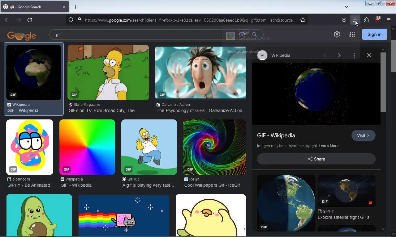
Task: Open the Galvanize Action surprised character thumbnail
Action: pos(200,72)
